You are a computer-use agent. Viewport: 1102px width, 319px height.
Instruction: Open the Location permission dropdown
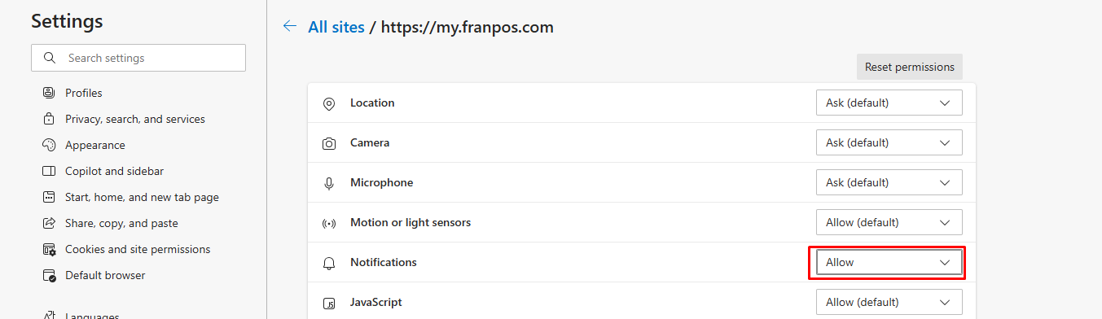coord(889,103)
